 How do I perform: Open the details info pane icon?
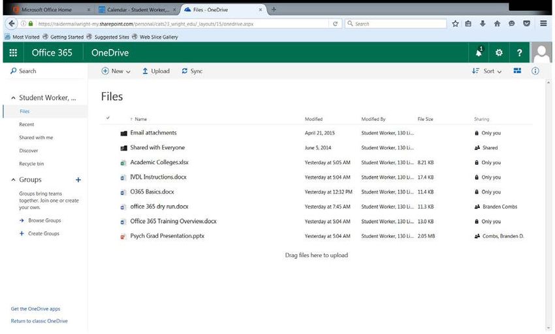(535, 71)
